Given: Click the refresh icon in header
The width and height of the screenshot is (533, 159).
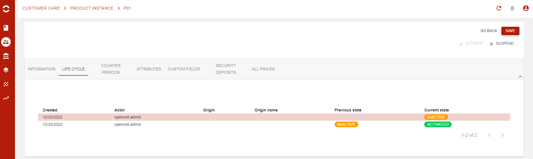Looking at the screenshot, I should click(x=499, y=8).
